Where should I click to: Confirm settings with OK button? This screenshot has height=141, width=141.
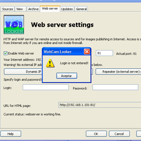click(x=96, y=134)
